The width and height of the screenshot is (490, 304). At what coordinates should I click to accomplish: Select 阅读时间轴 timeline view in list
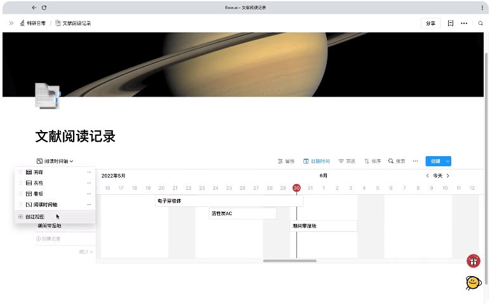coord(45,204)
